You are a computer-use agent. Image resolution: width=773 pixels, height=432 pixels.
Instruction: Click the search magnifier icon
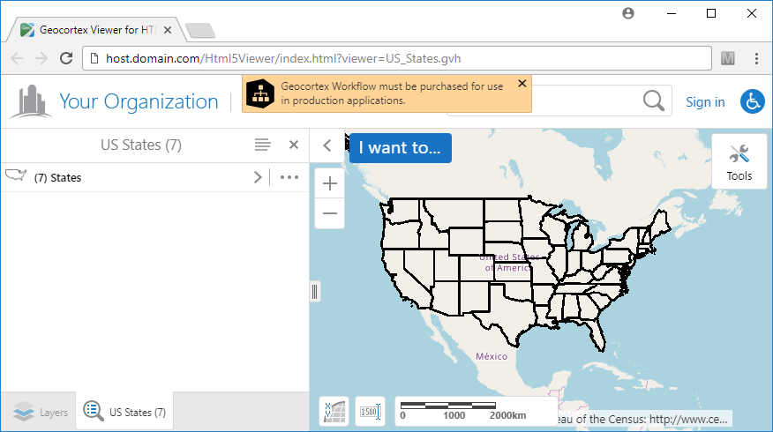(653, 101)
